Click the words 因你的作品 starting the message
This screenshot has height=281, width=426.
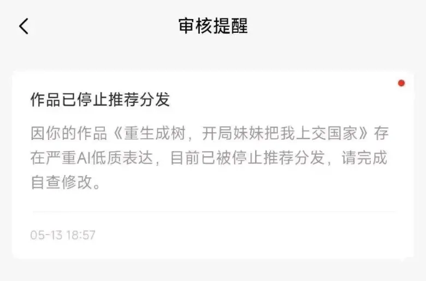click(69, 133)
